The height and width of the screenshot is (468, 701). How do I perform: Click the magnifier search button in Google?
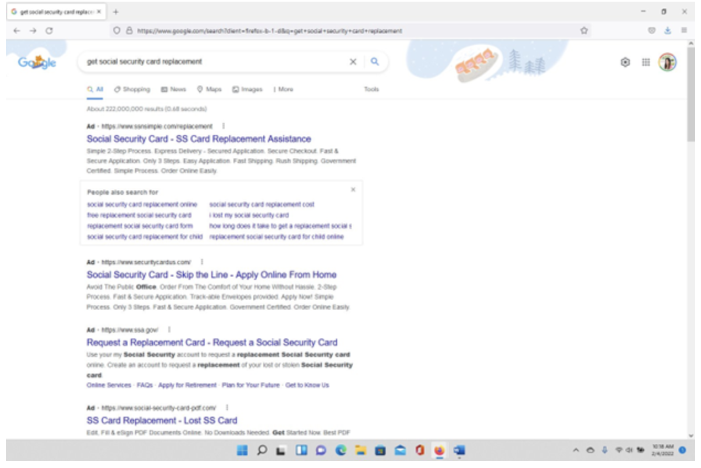click(x=375, y=62)
